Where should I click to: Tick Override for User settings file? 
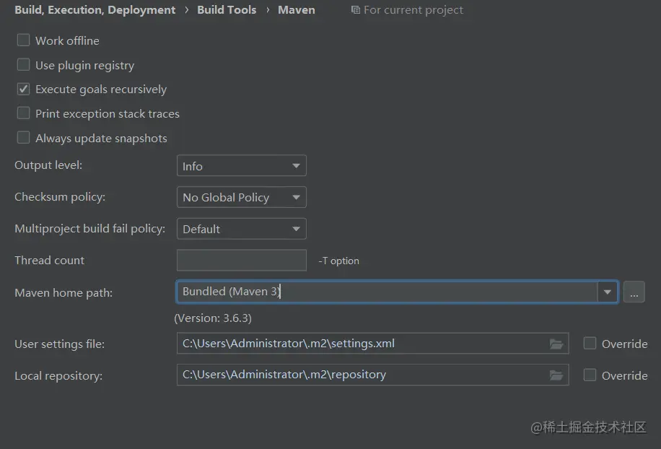click(x=590, y=344)
